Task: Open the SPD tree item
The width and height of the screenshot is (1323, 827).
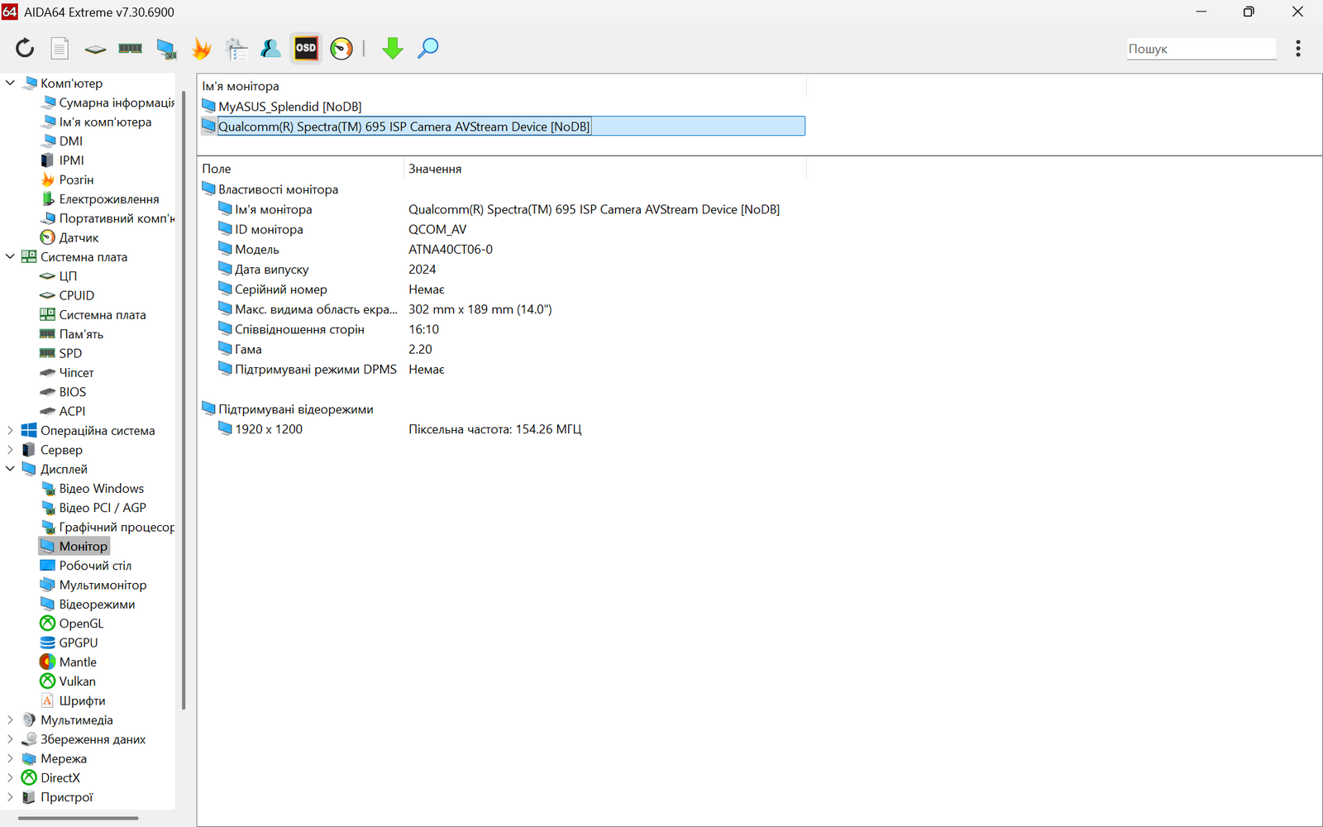Action: click(62, 353)
